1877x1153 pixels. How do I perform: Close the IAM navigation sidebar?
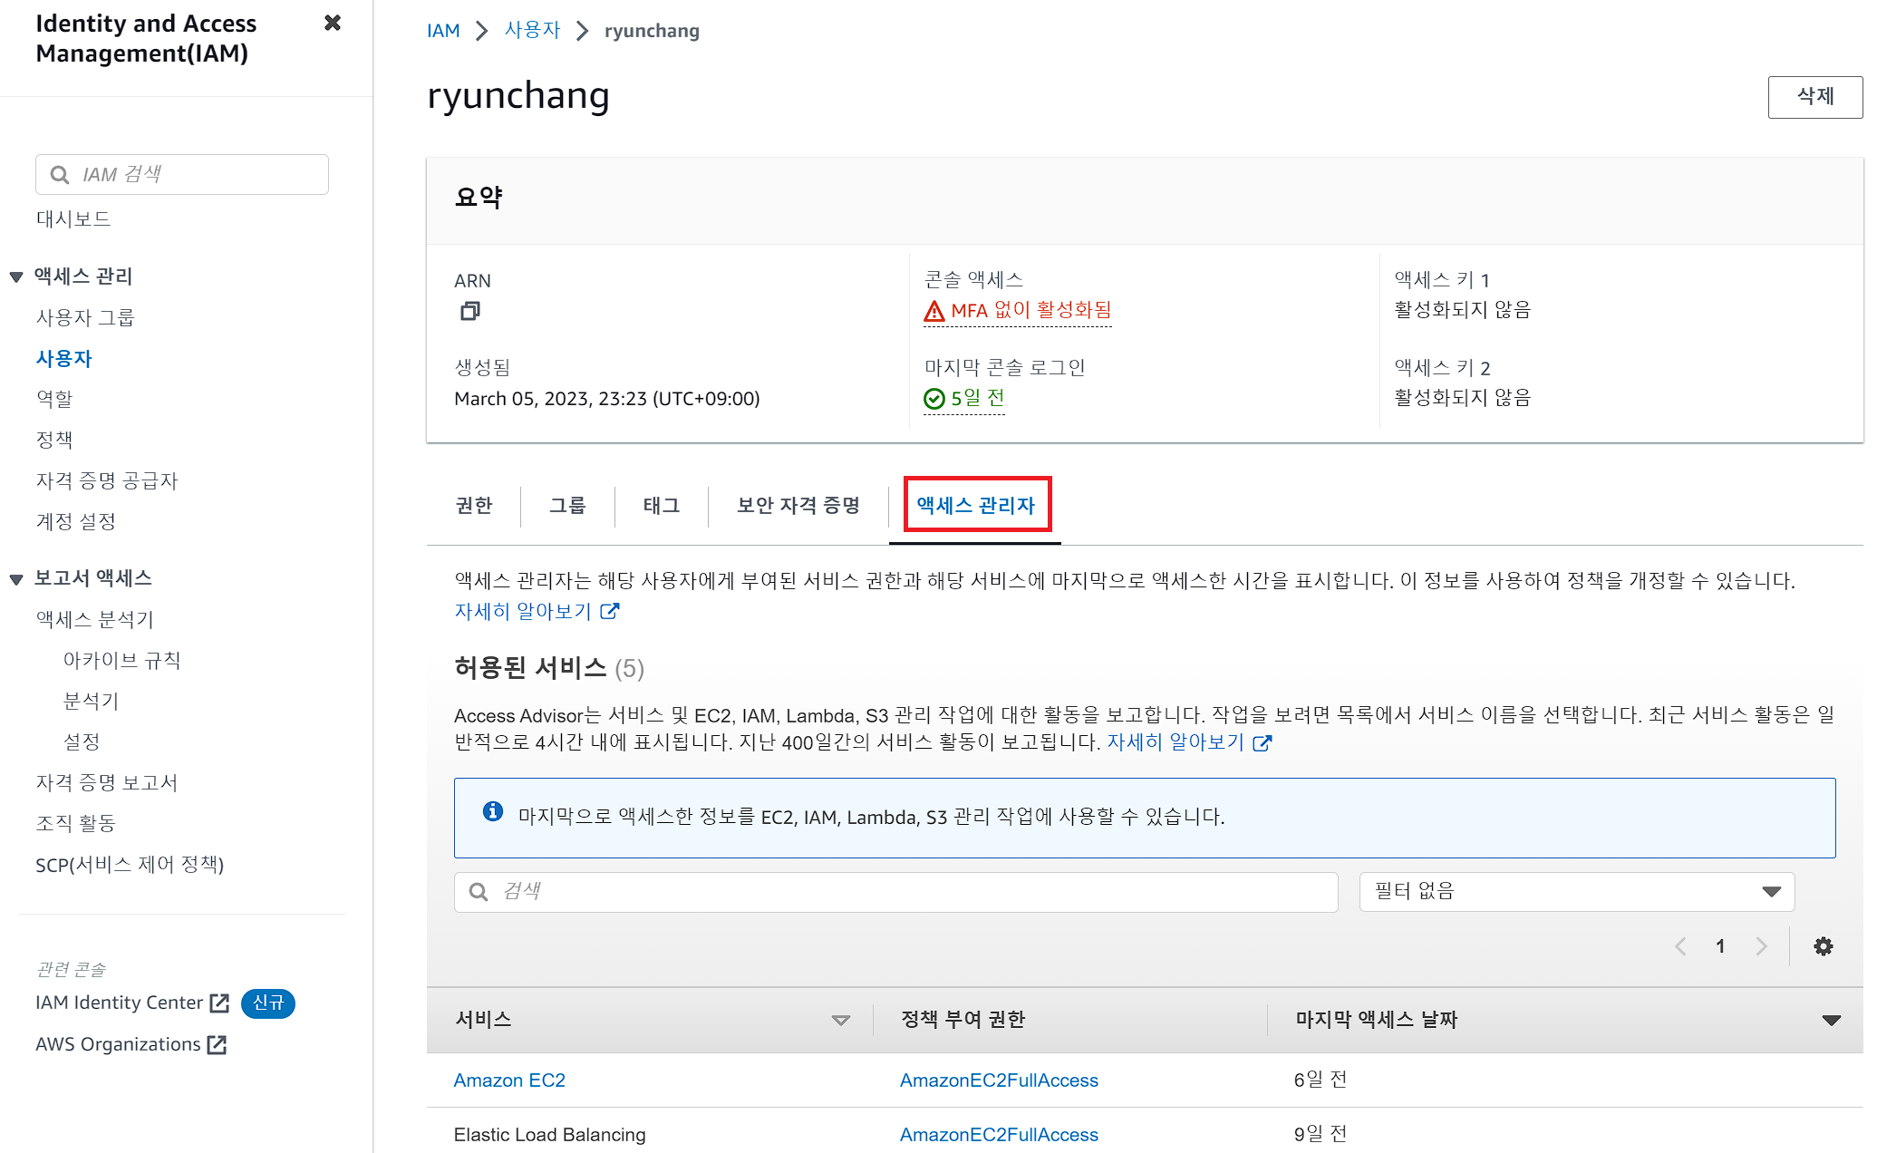[333, 23]
